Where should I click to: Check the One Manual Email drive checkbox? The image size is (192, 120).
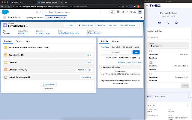pyautogui.click(x=151, y=74)
